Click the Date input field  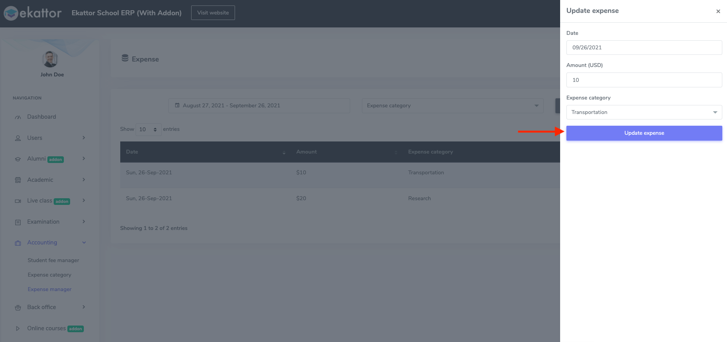tap(644, 48)
